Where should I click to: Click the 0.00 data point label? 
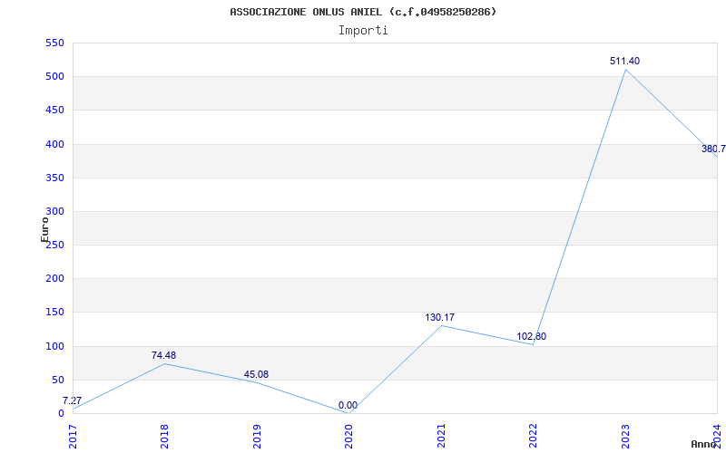[x=348, y=405]
